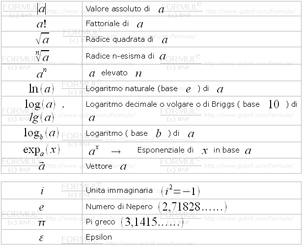The width and height of the screenshot is (303, 246).
Task: Select the epsilon symbol
Action: click(x=41, y=237)
